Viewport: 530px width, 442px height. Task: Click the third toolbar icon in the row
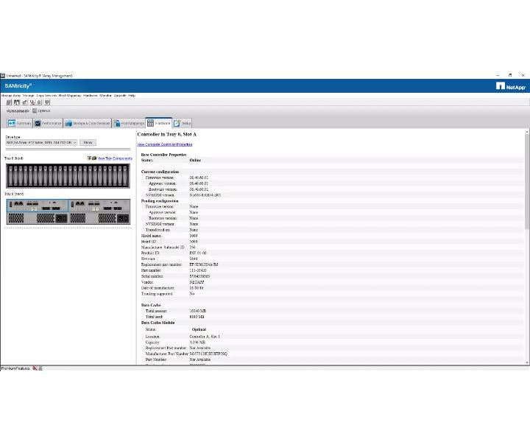point(25,102)
